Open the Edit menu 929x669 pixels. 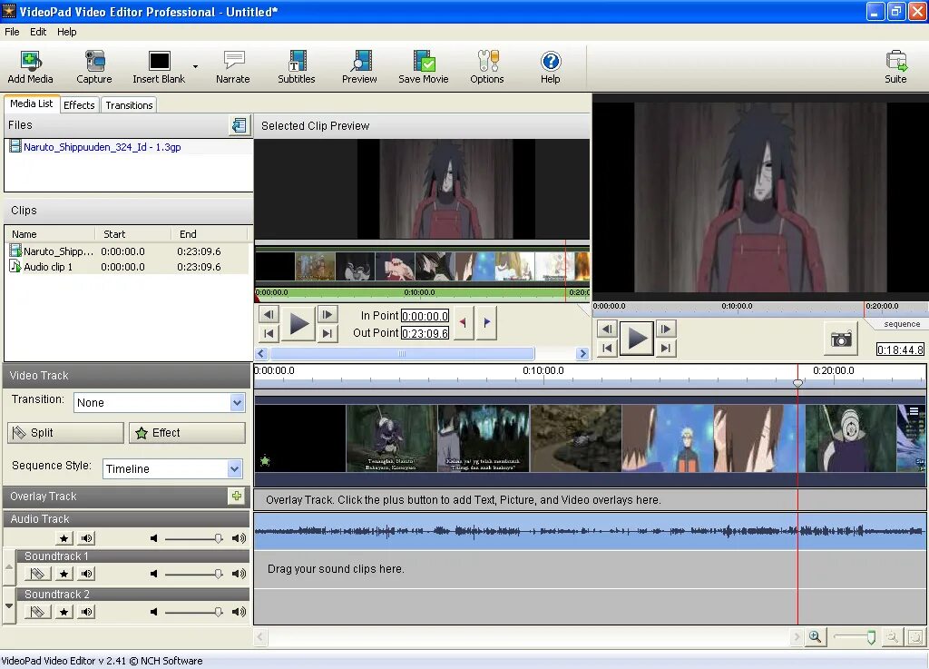coord(38,32)
